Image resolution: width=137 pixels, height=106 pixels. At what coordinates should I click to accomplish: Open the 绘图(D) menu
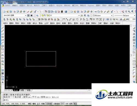[52, 5]
